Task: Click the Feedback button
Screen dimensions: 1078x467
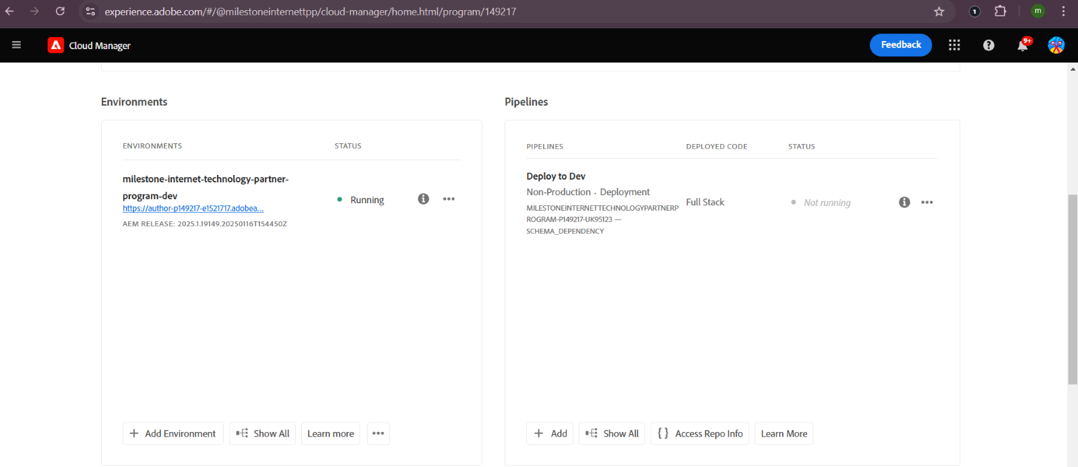Action: pyautogui.click(x=901, y=45)
